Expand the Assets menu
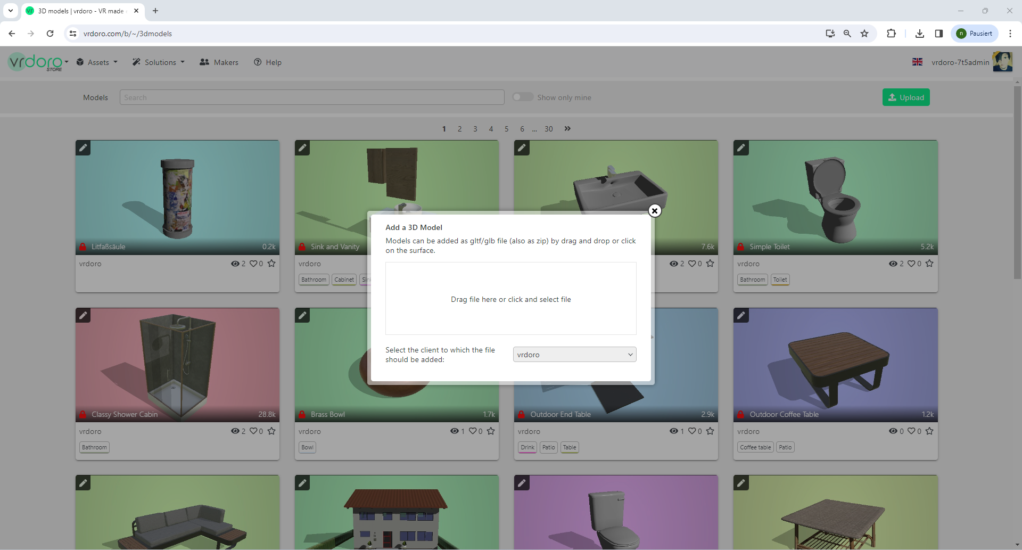1022x550 pixels. pos(97,62)
